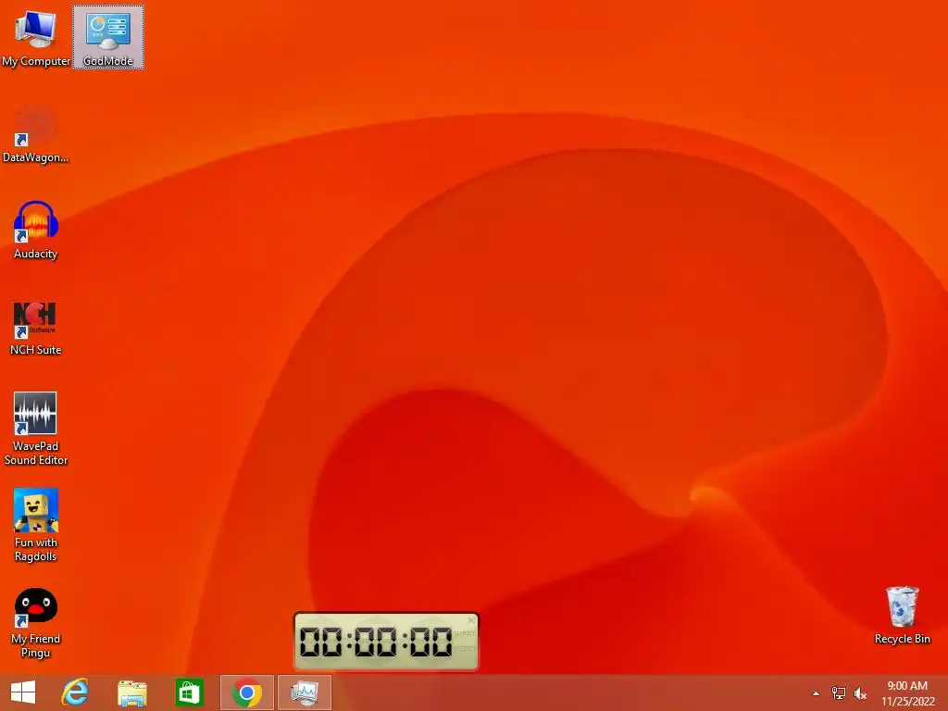Open the My Computer desktop icon

pos(36,37)
